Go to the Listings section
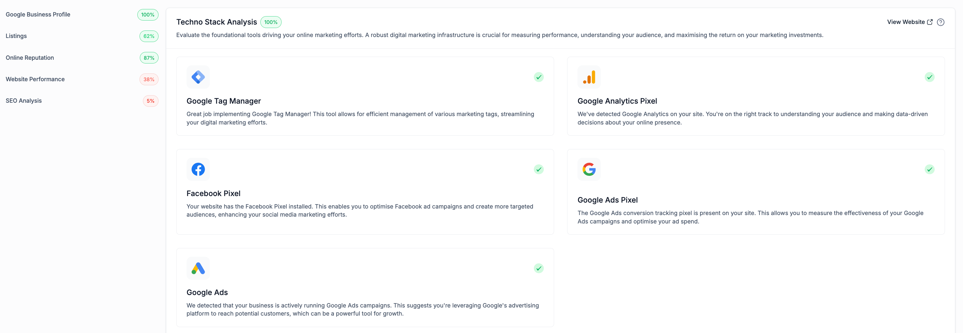963x333 pixels. click(x=16, y=36)
